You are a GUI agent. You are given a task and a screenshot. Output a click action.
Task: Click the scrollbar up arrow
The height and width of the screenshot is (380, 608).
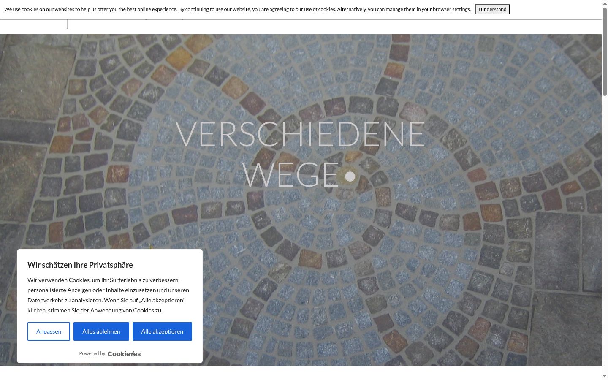605,3
